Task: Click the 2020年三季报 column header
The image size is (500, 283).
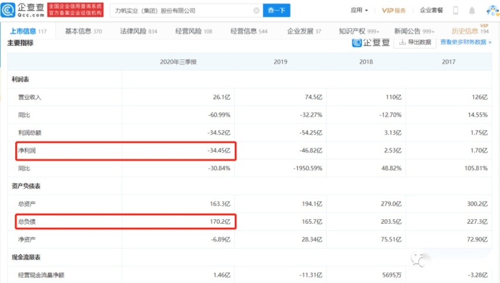Action: point(178,62)
